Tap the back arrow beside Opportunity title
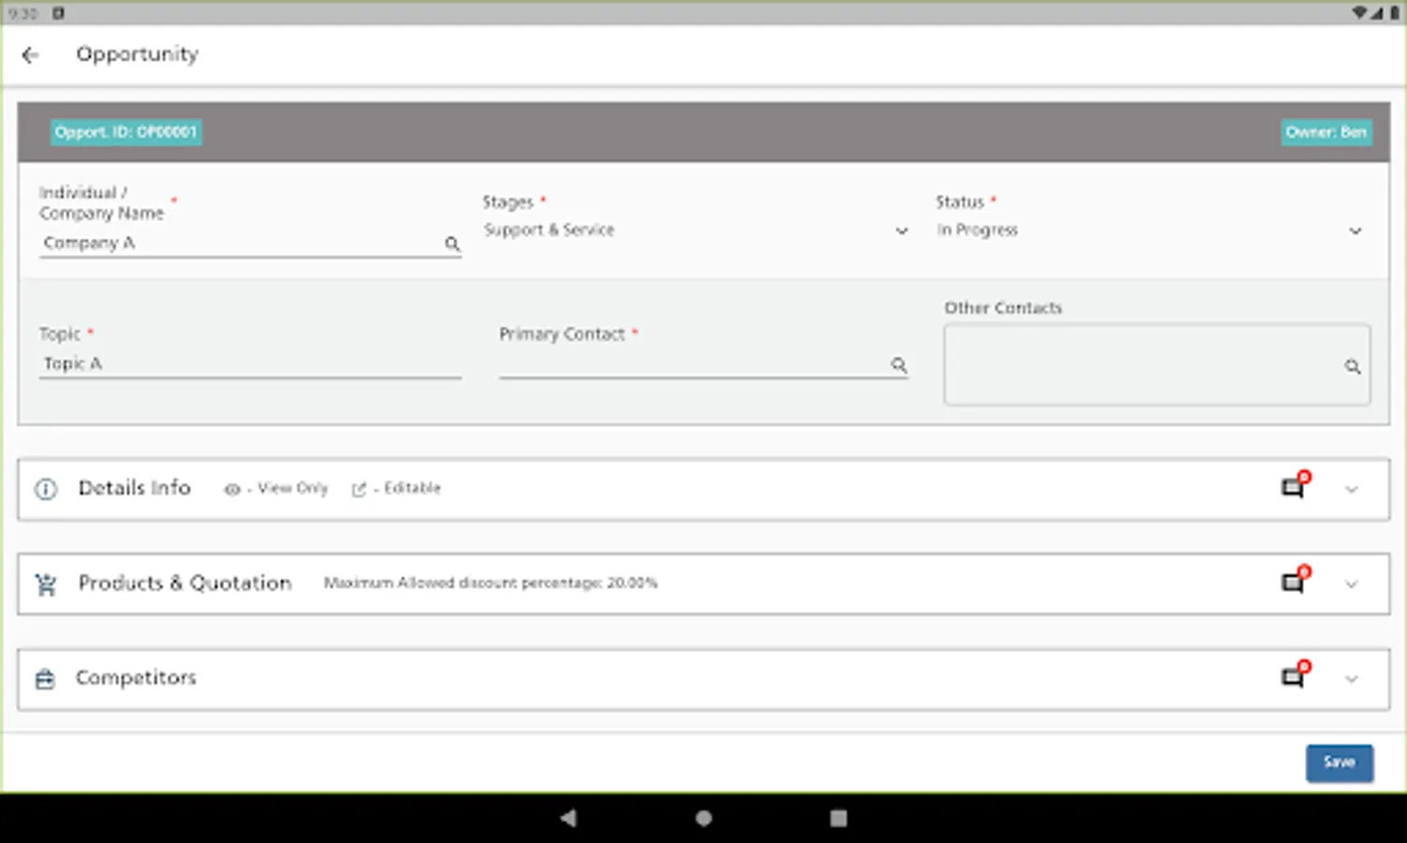Screen dimensions: 1407x843 tap(31, 55)
